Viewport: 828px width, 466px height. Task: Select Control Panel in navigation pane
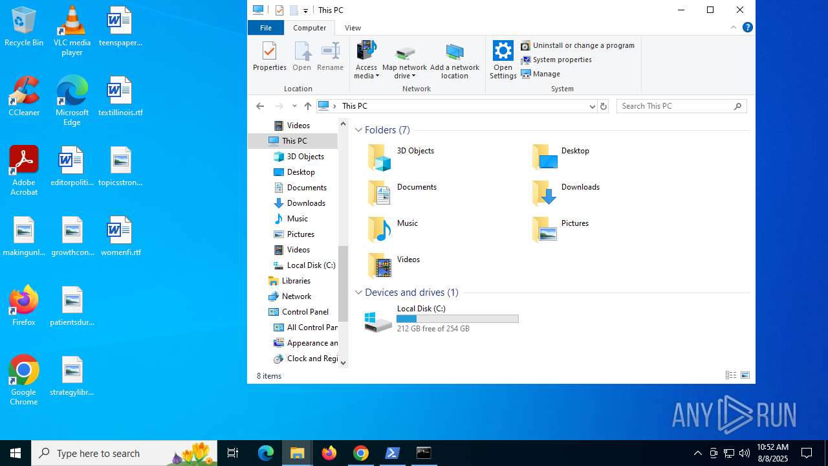pyautogui.click(x=298, y=312)
